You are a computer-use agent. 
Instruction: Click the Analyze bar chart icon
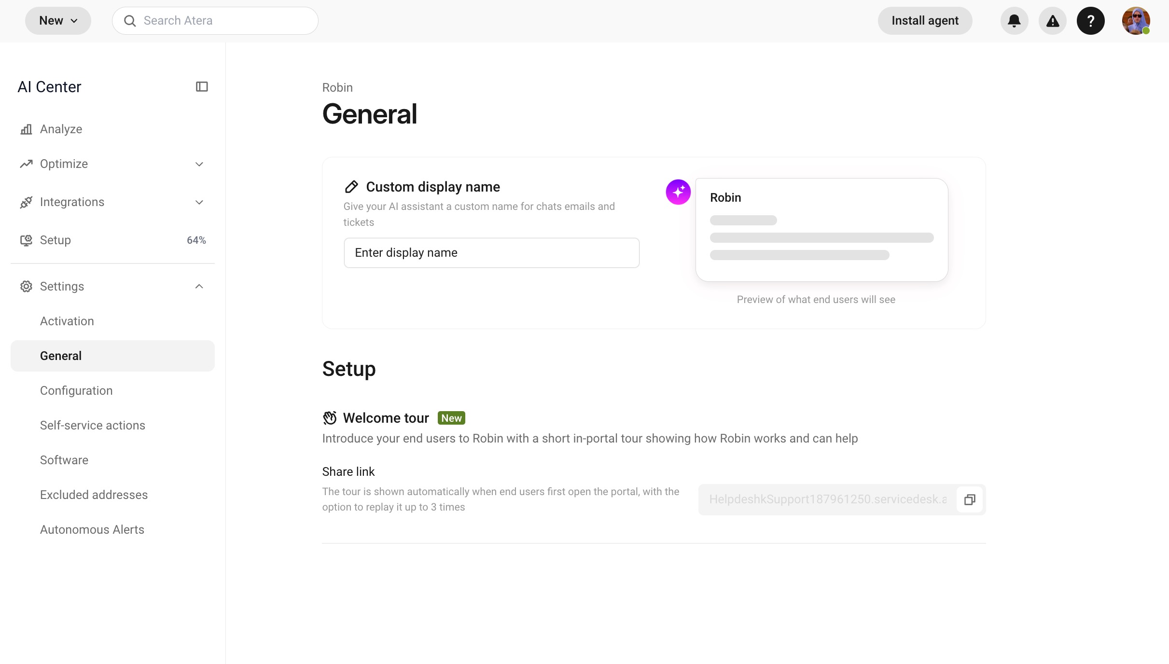coord(26,129)
